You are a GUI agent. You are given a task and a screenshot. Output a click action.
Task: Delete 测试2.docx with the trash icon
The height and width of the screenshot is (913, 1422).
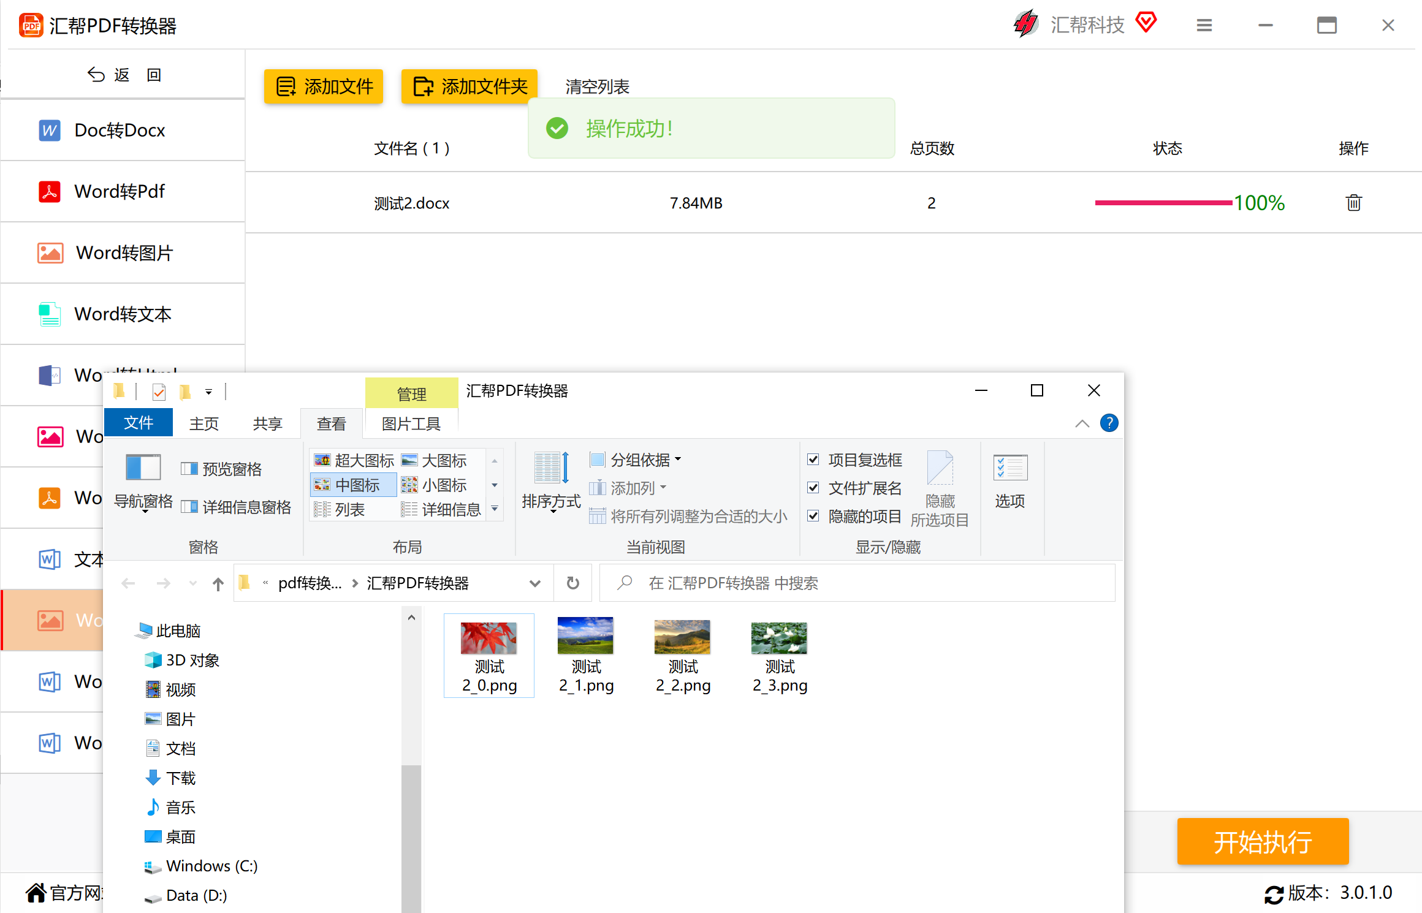click(x=1353, y=203)
